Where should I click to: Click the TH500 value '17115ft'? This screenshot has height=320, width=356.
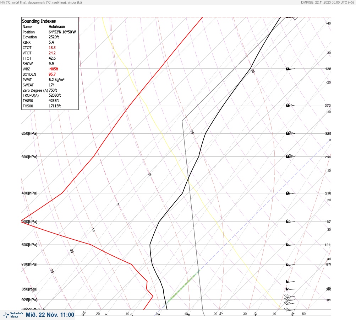[x=55, y=106]
